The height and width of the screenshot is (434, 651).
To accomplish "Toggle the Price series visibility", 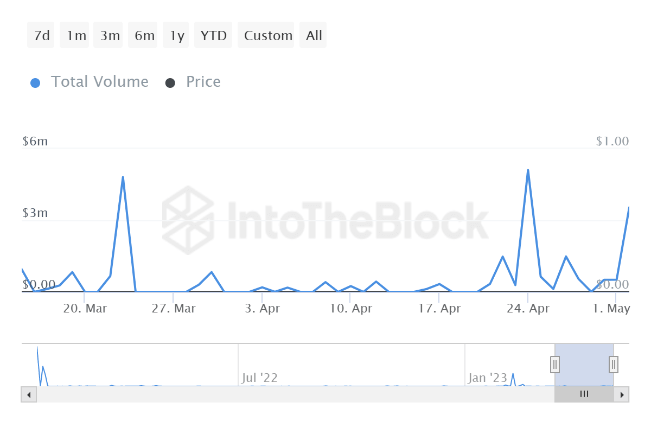I will click(x=203, y=81).
